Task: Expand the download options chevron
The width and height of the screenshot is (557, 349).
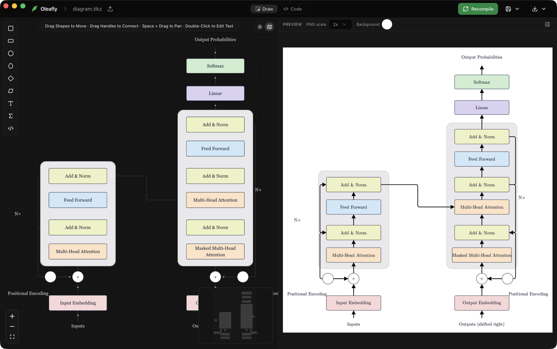Action: pos(544,9)
